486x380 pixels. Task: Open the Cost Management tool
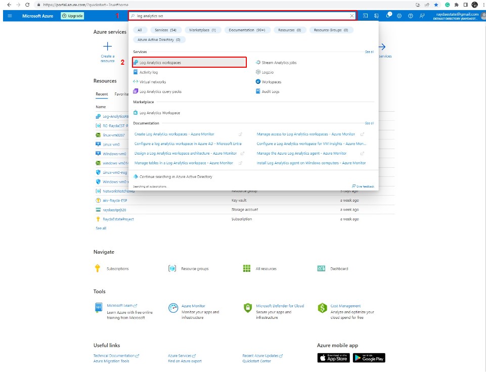[x=345, y=306]
